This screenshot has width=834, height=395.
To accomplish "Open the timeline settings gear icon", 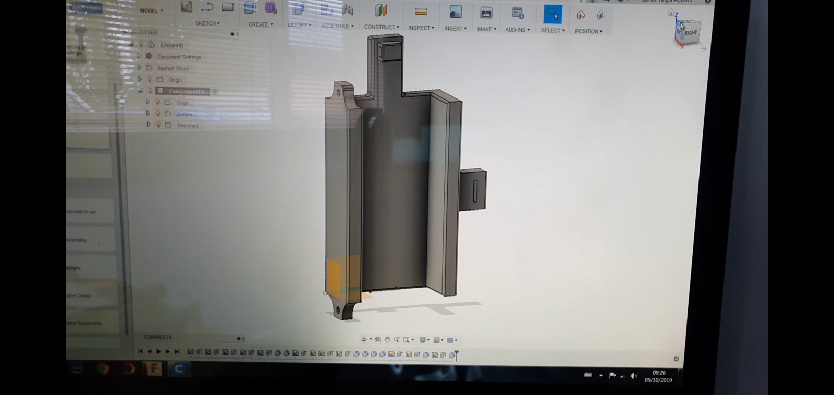I will point(676,359).
